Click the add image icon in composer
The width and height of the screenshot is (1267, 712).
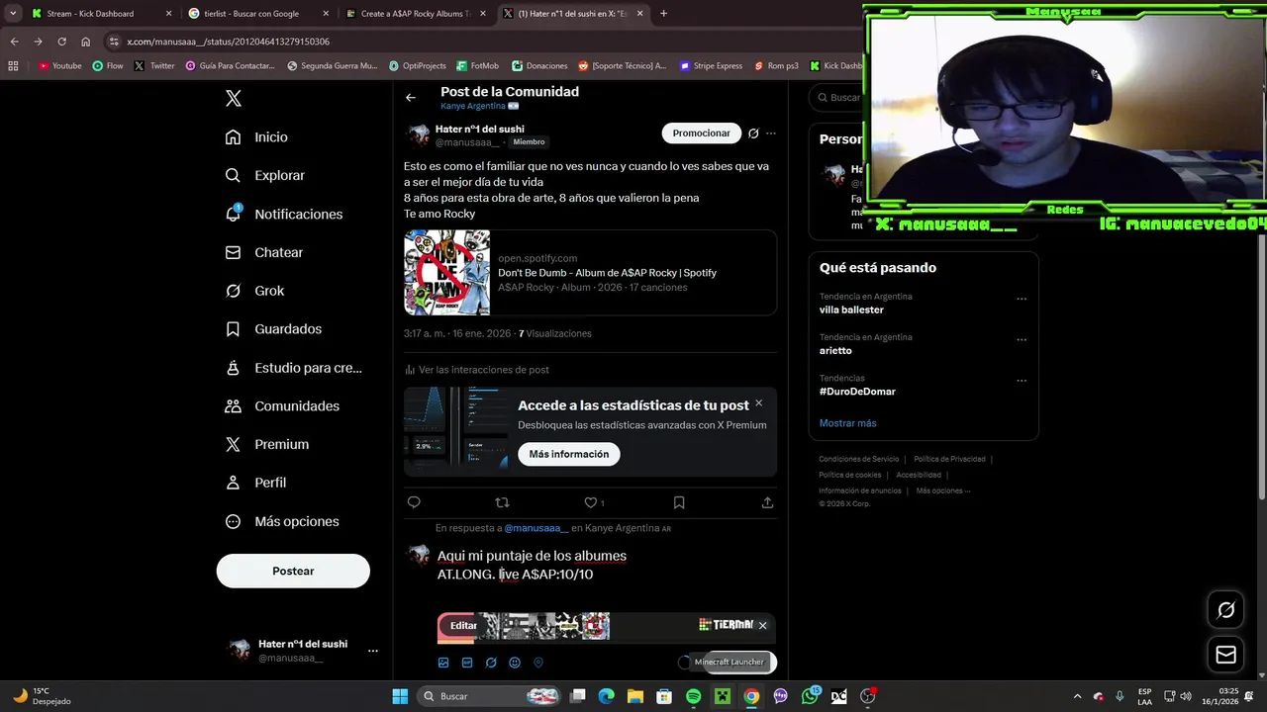click(443, 663)
